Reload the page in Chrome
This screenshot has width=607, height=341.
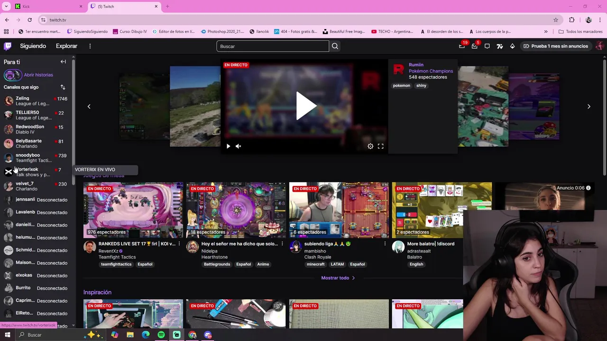[x=29, y=20]
